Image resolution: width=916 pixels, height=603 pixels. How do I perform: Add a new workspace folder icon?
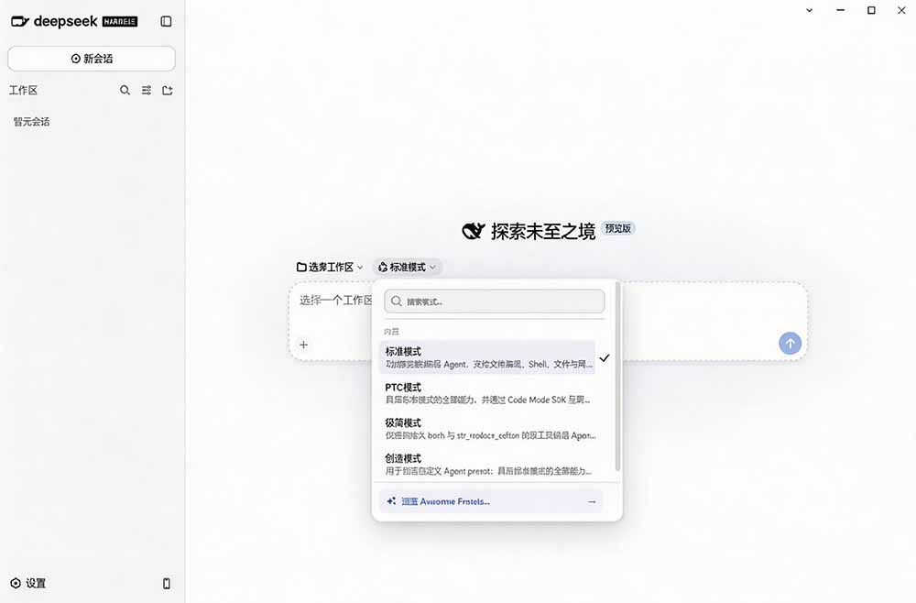[167, 90]
